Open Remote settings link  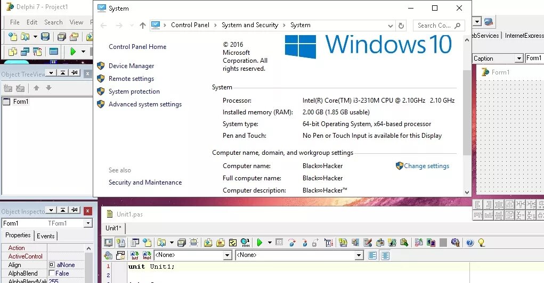click(x=131, y=79)
